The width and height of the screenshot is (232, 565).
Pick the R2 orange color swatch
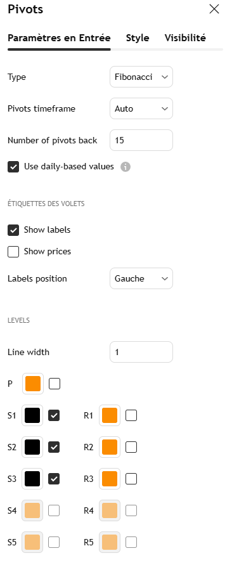pyautogui.click(x=110, y=447)
